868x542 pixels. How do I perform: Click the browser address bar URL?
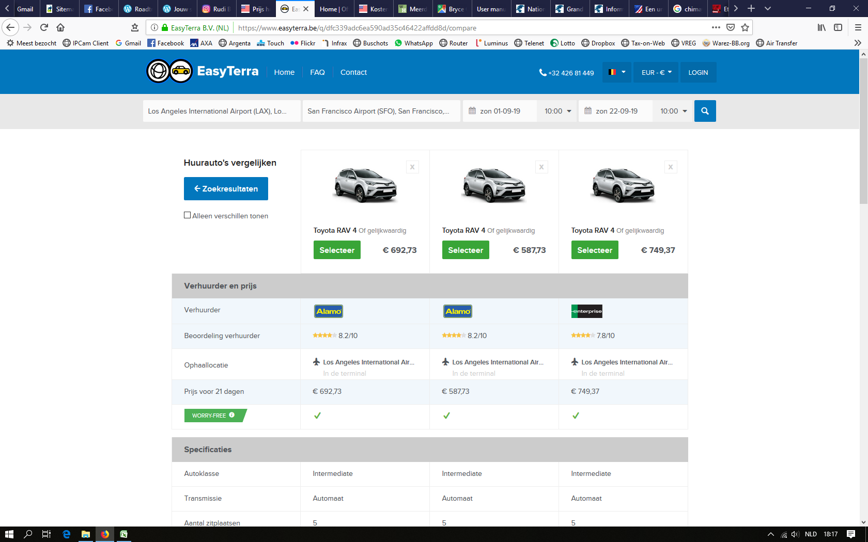click(x=357, y=28)
